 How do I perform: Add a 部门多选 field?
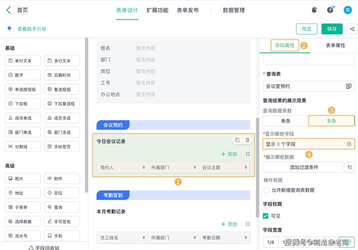(62, 132)
